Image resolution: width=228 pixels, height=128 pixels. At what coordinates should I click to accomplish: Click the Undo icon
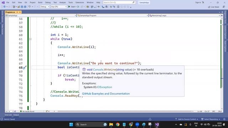30,7
